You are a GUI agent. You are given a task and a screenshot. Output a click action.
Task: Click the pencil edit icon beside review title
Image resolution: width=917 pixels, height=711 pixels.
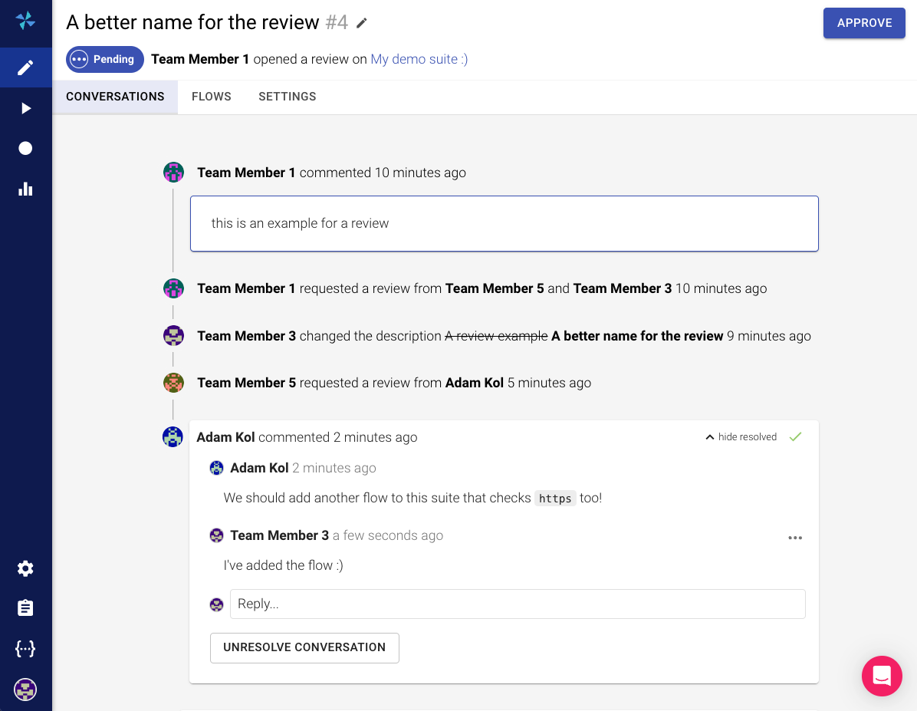coord(362,23)
